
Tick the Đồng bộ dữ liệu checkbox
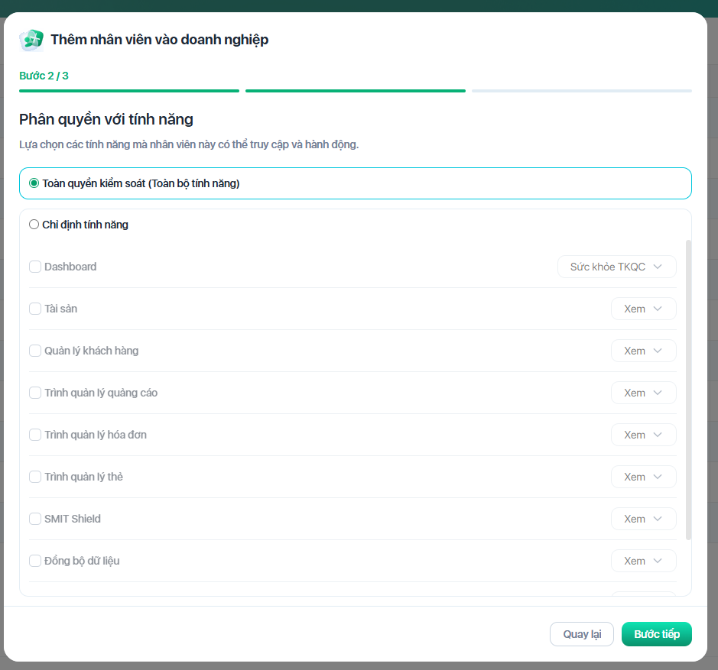point(35,561)
